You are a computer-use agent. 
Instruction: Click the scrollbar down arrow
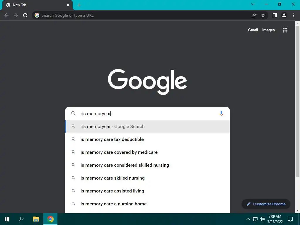point(297,211)
